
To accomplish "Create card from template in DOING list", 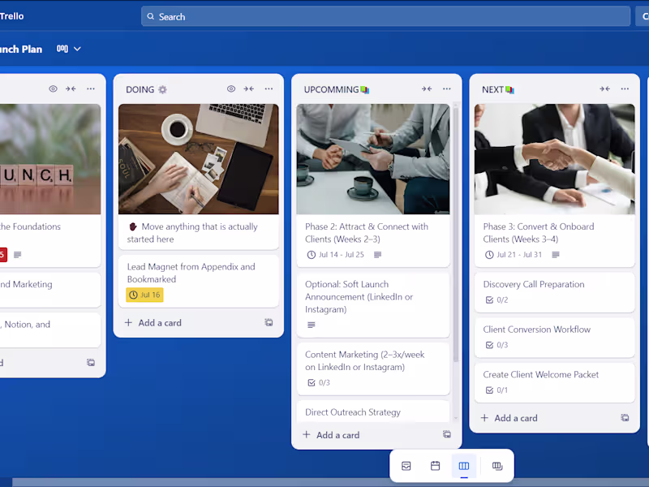I will [269, 322].
